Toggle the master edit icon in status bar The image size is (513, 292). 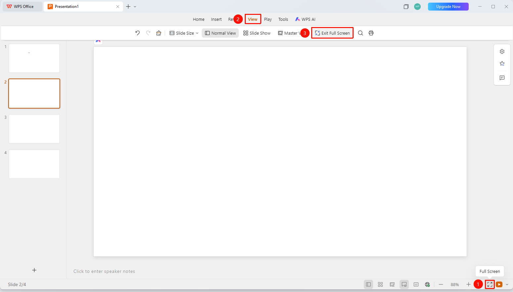point(392,284)
